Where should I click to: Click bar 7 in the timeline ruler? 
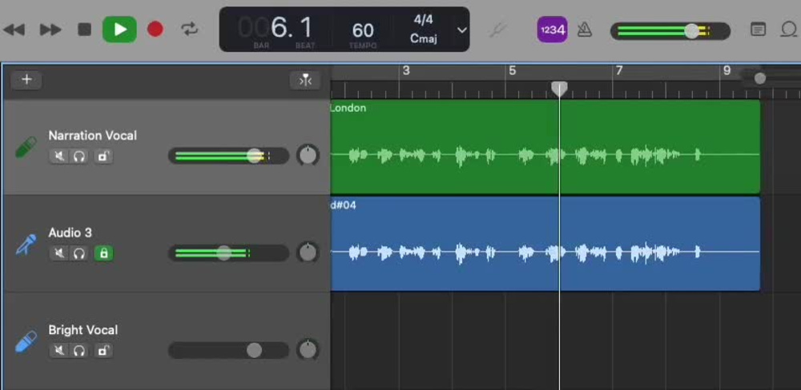point(618,71)
